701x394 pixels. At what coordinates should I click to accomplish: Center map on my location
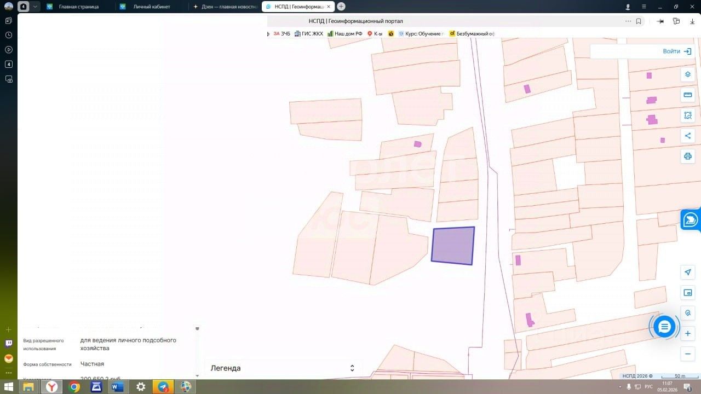click(x=688, y=272)
